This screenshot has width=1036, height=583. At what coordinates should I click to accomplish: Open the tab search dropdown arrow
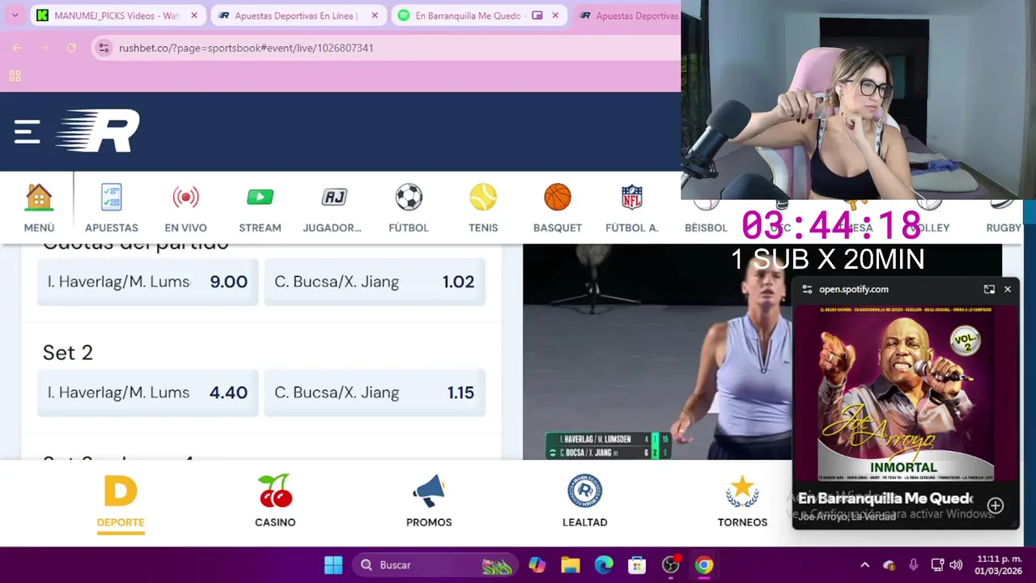point(15,15)
